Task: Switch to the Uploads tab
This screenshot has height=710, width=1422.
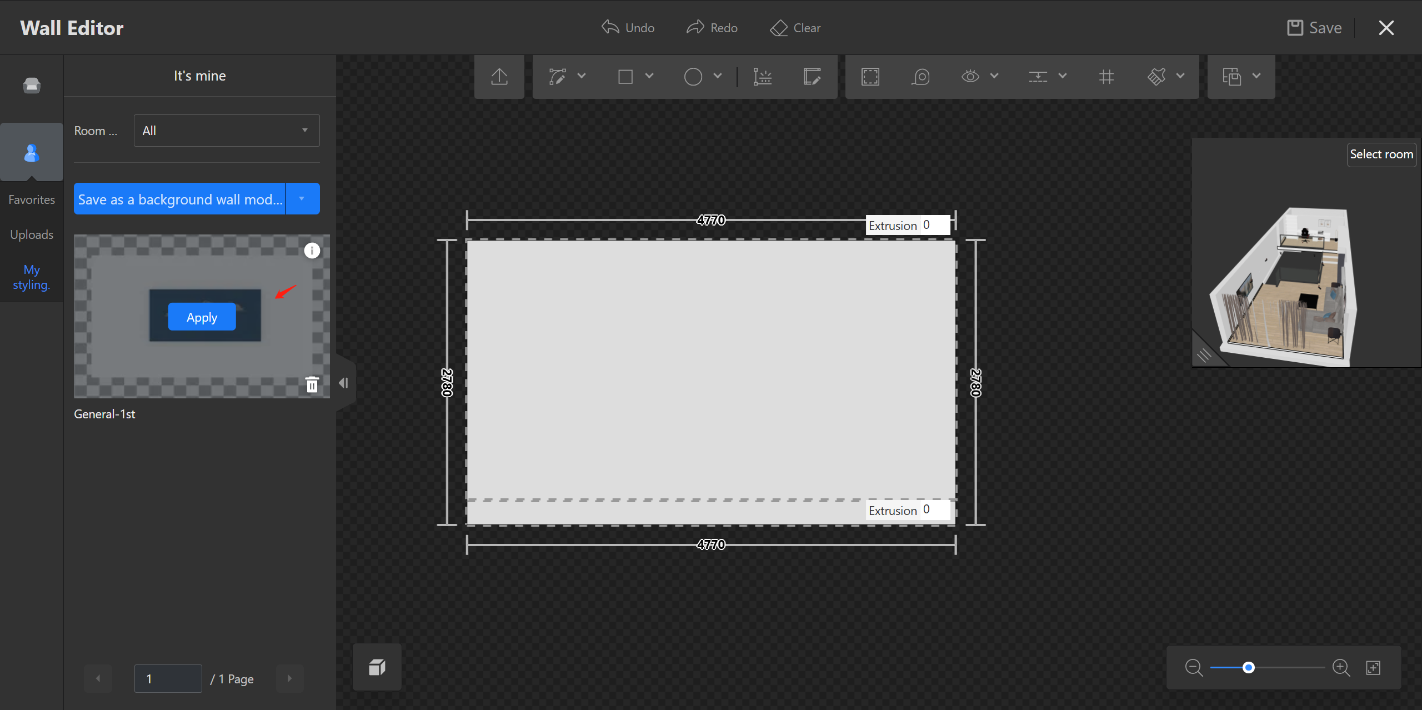Action: (32, 234)
